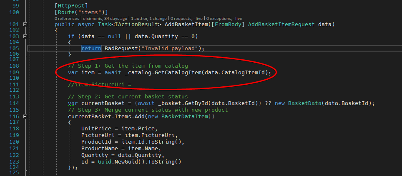
Task: Click the BadRequest call on line 105
Action: 121,49
